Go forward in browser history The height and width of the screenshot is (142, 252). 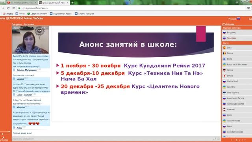click(3, 8)
